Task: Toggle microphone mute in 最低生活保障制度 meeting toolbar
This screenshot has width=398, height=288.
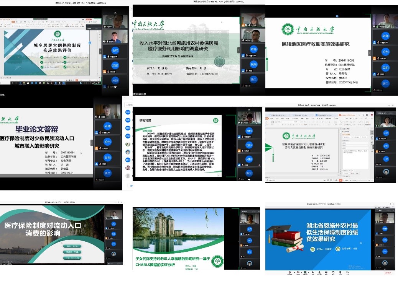Action: [x=289, y=273]
